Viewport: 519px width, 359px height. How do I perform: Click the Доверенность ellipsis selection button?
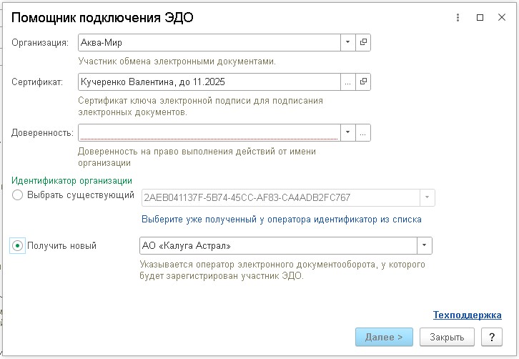click(x=363, y=133)
